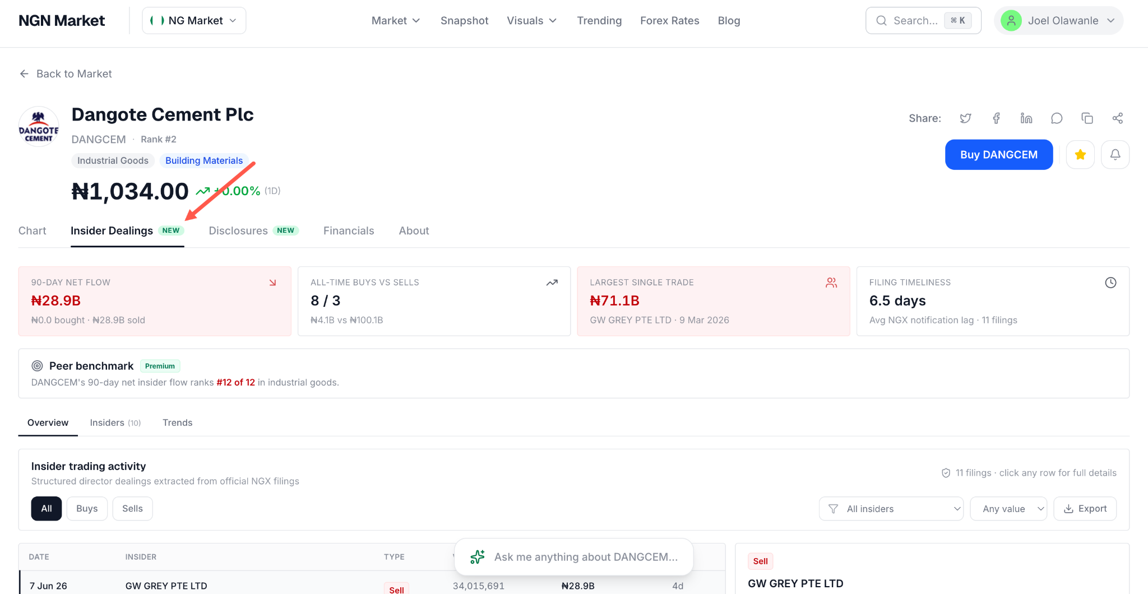Export the insider trading data
This screenshot has height=594, width=1148.
(x=1085, y=509)
